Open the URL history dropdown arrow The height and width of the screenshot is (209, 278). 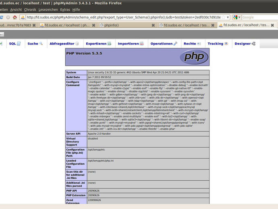(228, 17)
